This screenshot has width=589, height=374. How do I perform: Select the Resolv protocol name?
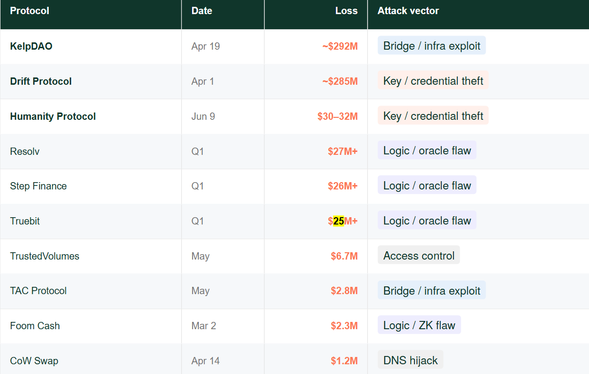click(x=25, y=151)
